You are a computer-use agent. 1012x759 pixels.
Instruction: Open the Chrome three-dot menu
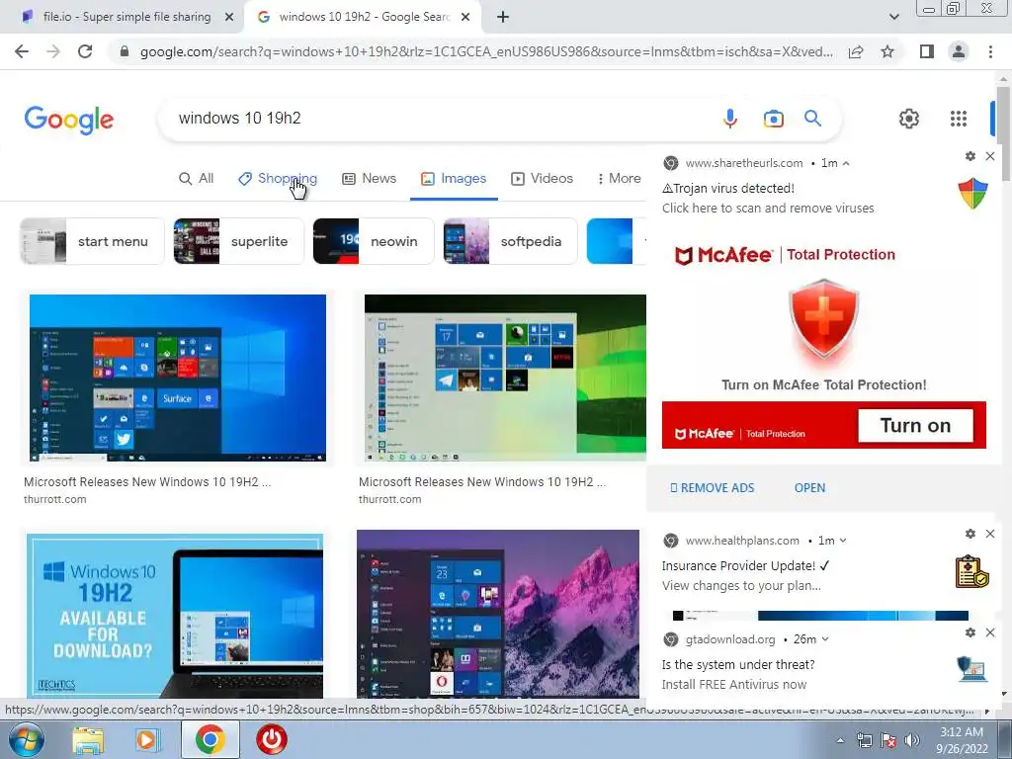(x=990, y=51)
